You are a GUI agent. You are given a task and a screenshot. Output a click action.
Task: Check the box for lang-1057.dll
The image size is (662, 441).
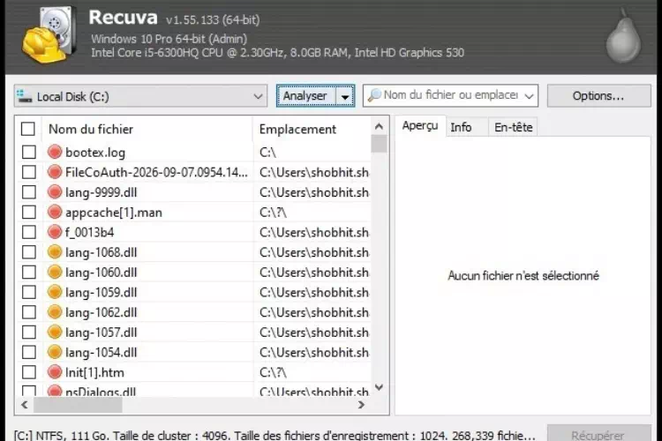29,333
